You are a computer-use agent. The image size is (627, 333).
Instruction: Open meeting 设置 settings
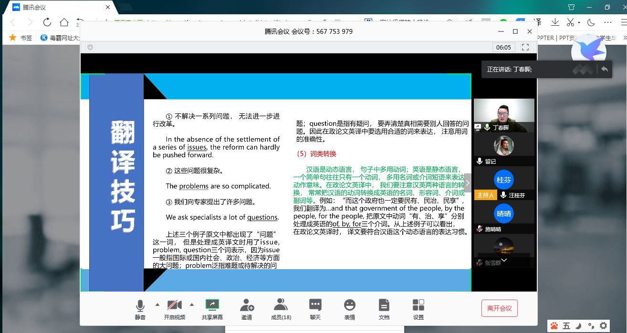click(x=418, y=309)
